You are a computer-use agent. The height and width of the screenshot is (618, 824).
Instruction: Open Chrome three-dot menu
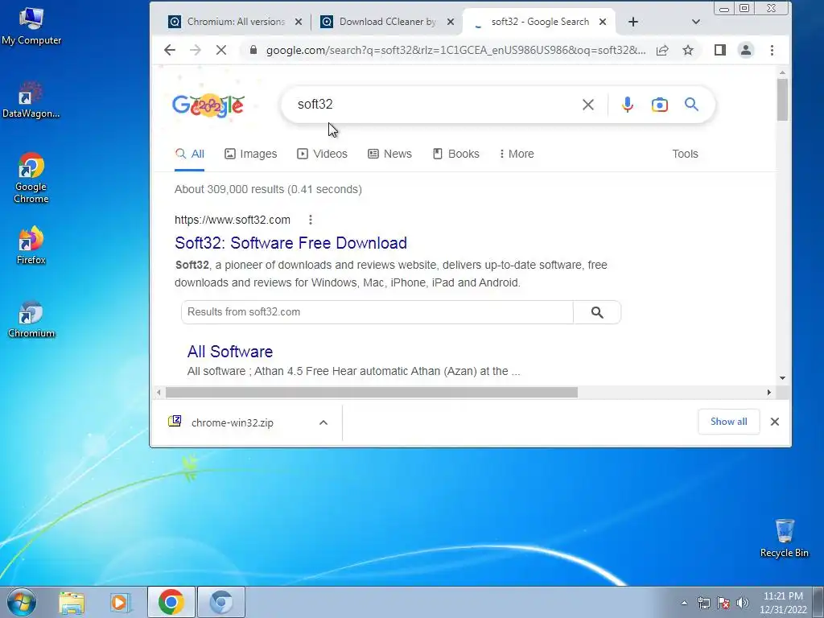(x=772, y=51)
